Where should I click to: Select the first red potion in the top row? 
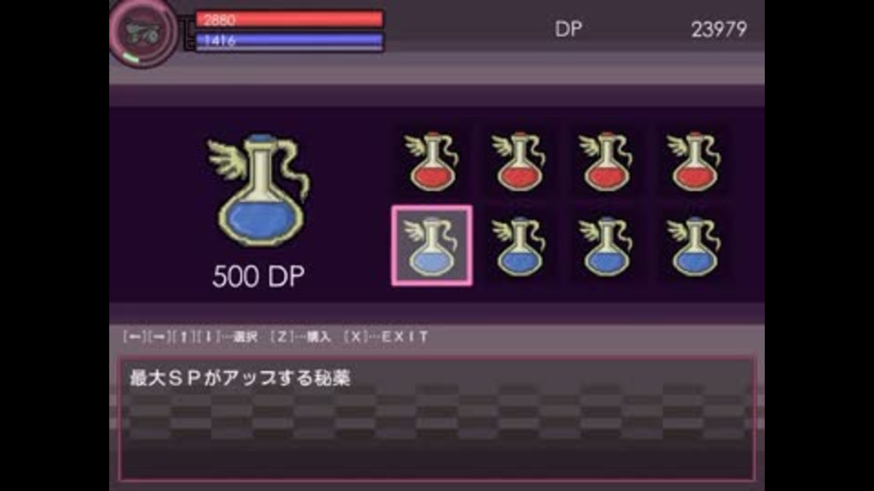432,162
